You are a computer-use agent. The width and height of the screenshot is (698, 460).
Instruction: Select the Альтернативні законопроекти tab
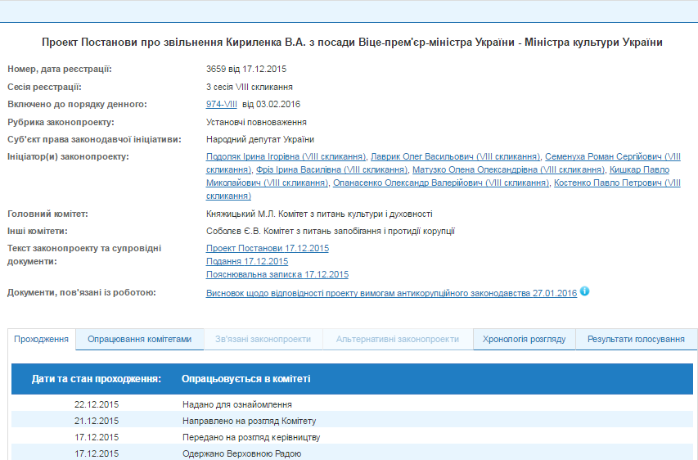tap(397, 339)
